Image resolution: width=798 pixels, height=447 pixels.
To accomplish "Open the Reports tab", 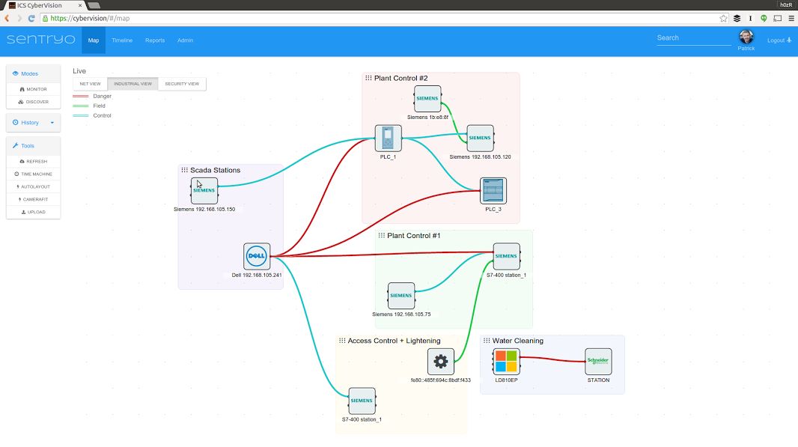I will click(155, 40).
